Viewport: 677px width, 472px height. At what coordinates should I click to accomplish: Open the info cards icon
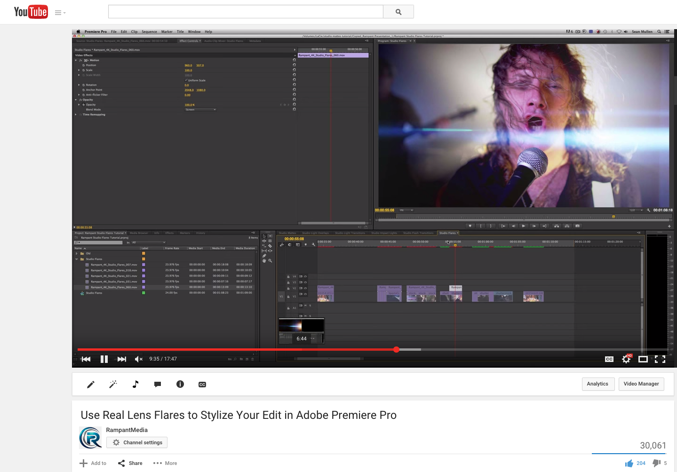coord(180,384)
